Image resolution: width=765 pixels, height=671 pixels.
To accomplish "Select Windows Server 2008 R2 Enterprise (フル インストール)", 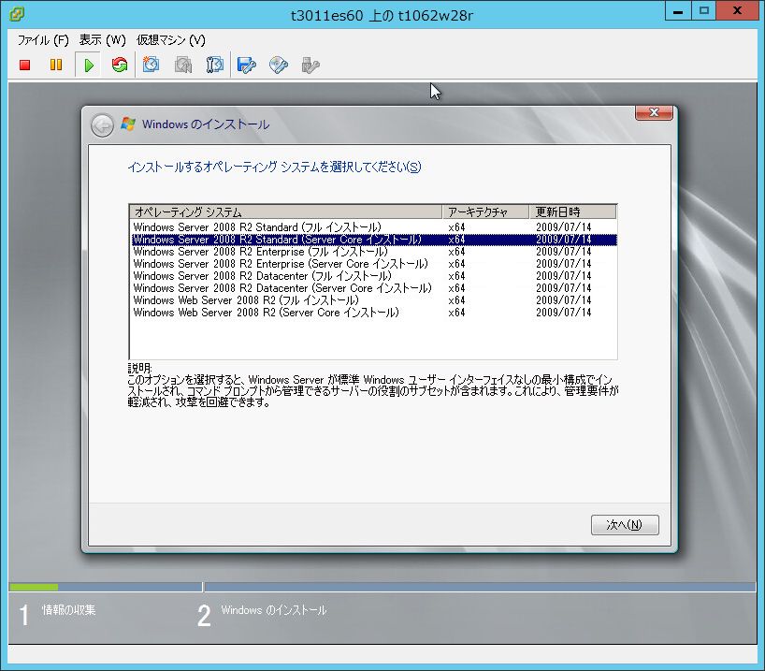I will click(374, 252).
